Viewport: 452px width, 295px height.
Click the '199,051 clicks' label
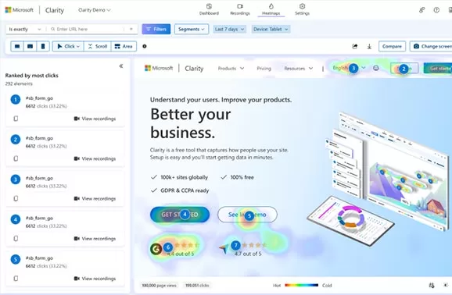click(x=197, y=286)
